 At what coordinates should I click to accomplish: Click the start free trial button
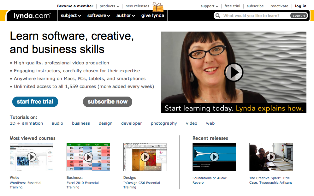(x=35, y=102)
